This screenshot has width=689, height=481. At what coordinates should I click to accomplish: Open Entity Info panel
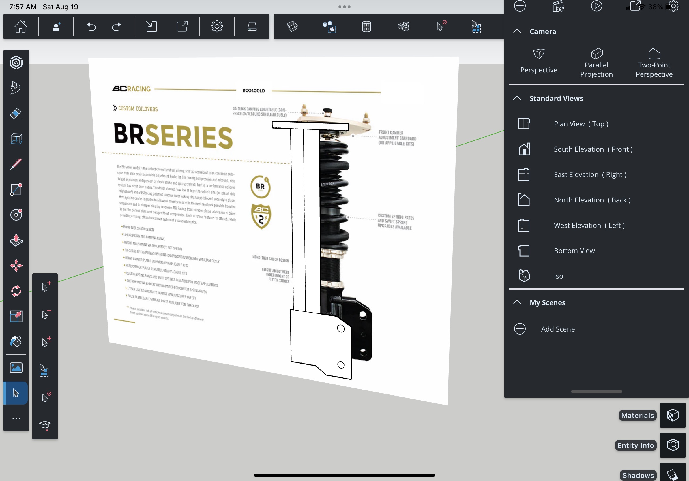pos(673,445)
